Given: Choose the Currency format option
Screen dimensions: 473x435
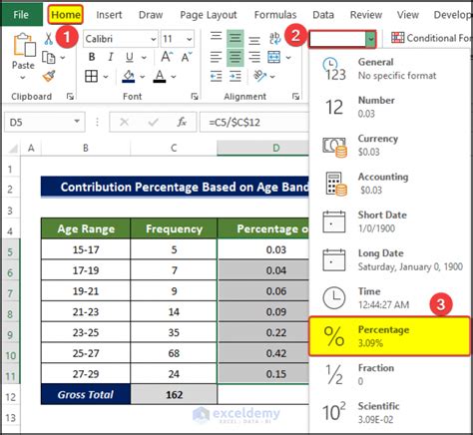Looking at the screenshot, I should (389, 146).
